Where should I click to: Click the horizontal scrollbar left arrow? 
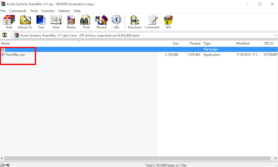click(2, 158)
